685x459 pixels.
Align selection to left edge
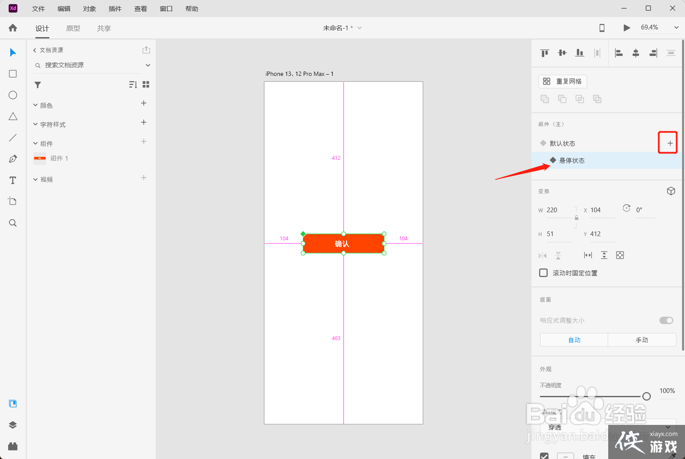(618, 53)
